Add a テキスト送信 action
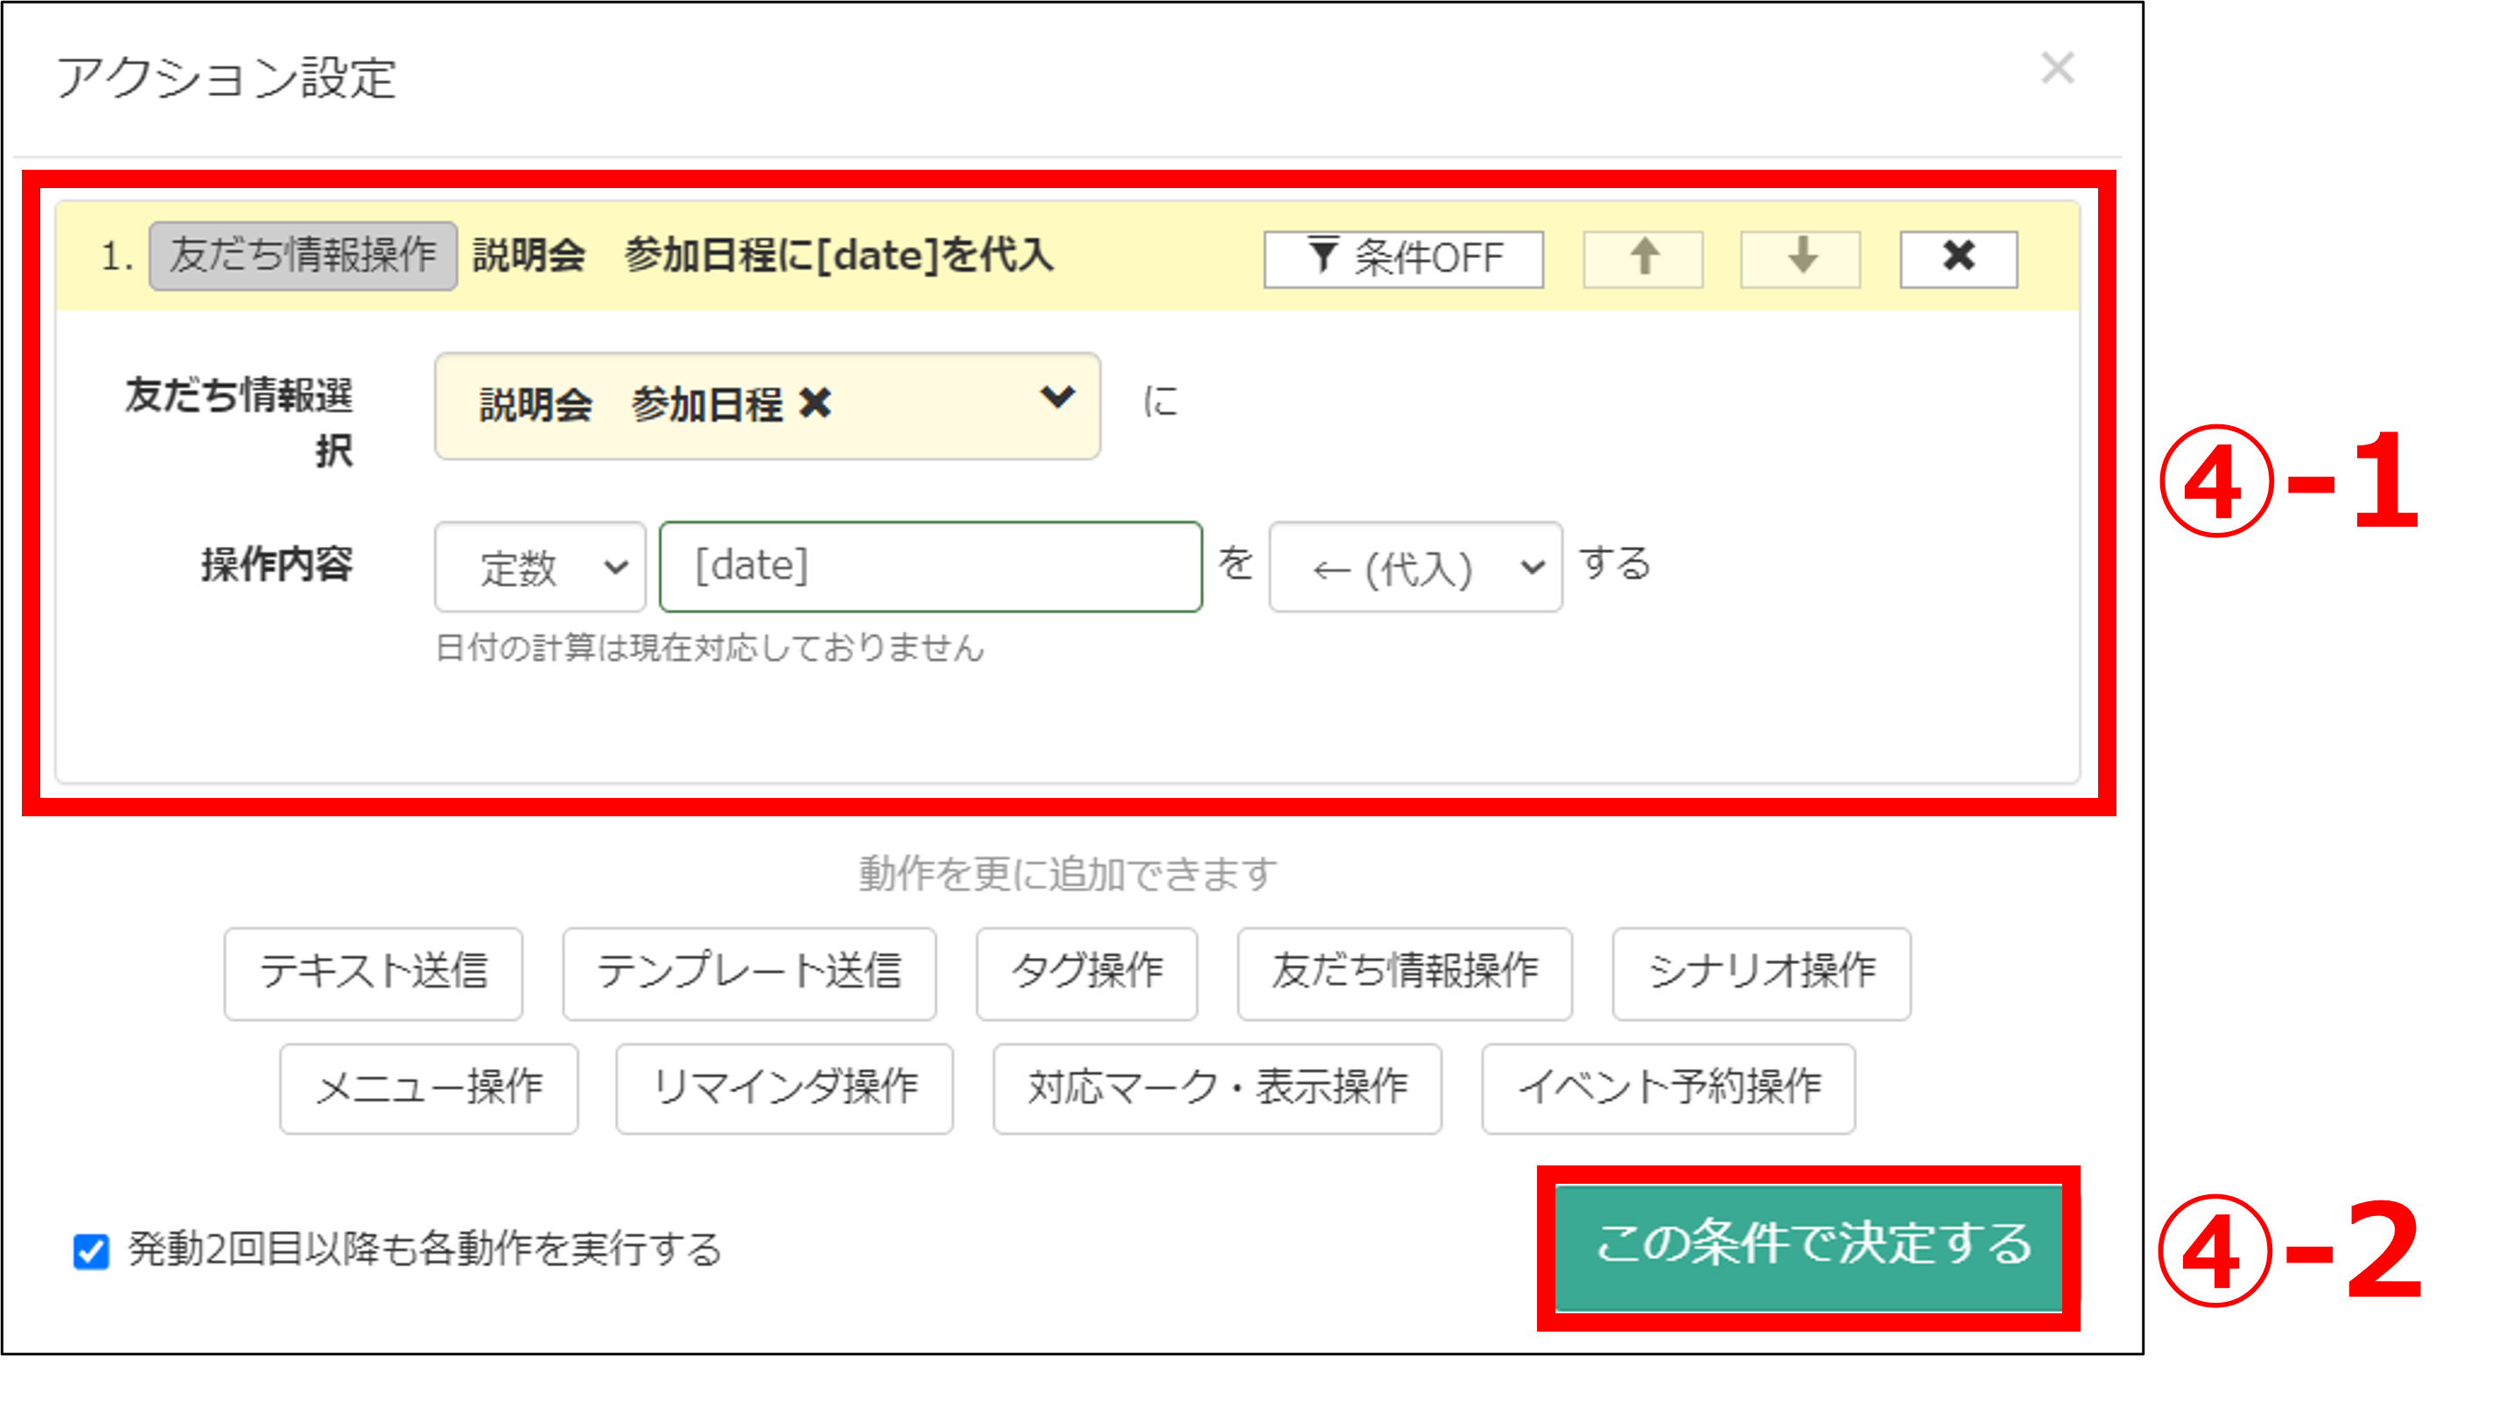 [374, 973]
